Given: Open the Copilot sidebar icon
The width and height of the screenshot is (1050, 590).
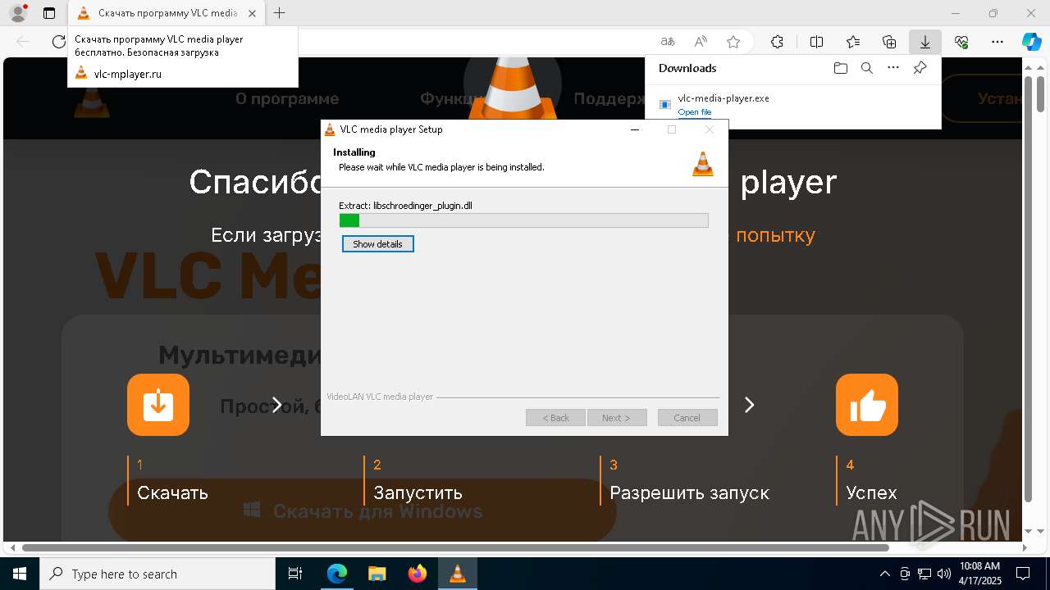Looking at the screenshot, I should tap(1031, 42).
